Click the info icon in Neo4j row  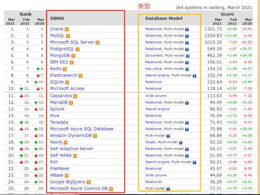click(x=181, y=143)
